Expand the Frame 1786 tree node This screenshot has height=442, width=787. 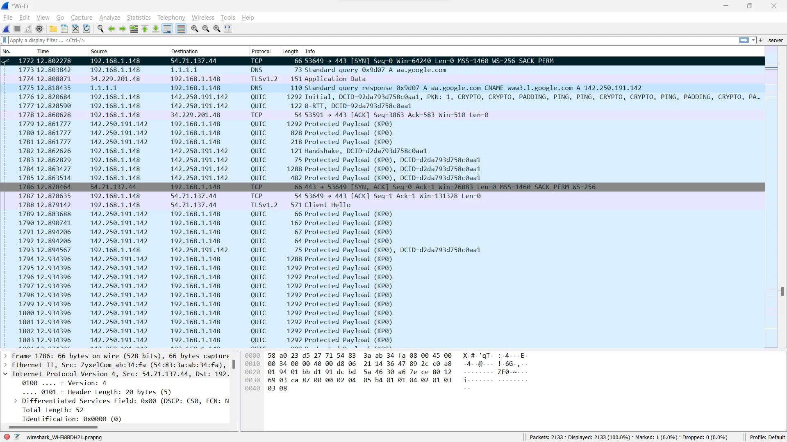pyautogui.click(x=5, y=356)
